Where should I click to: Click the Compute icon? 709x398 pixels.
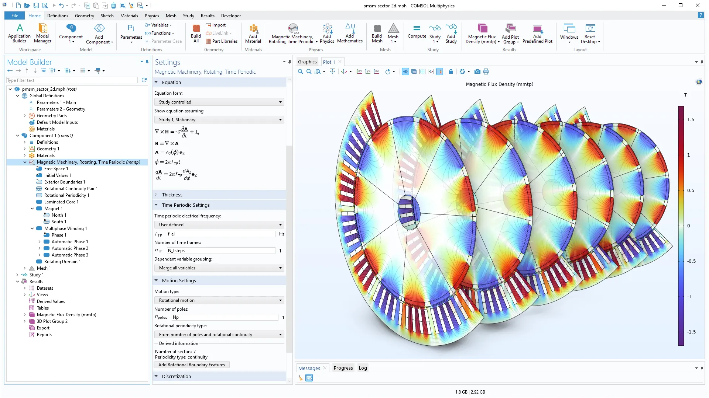417,31
